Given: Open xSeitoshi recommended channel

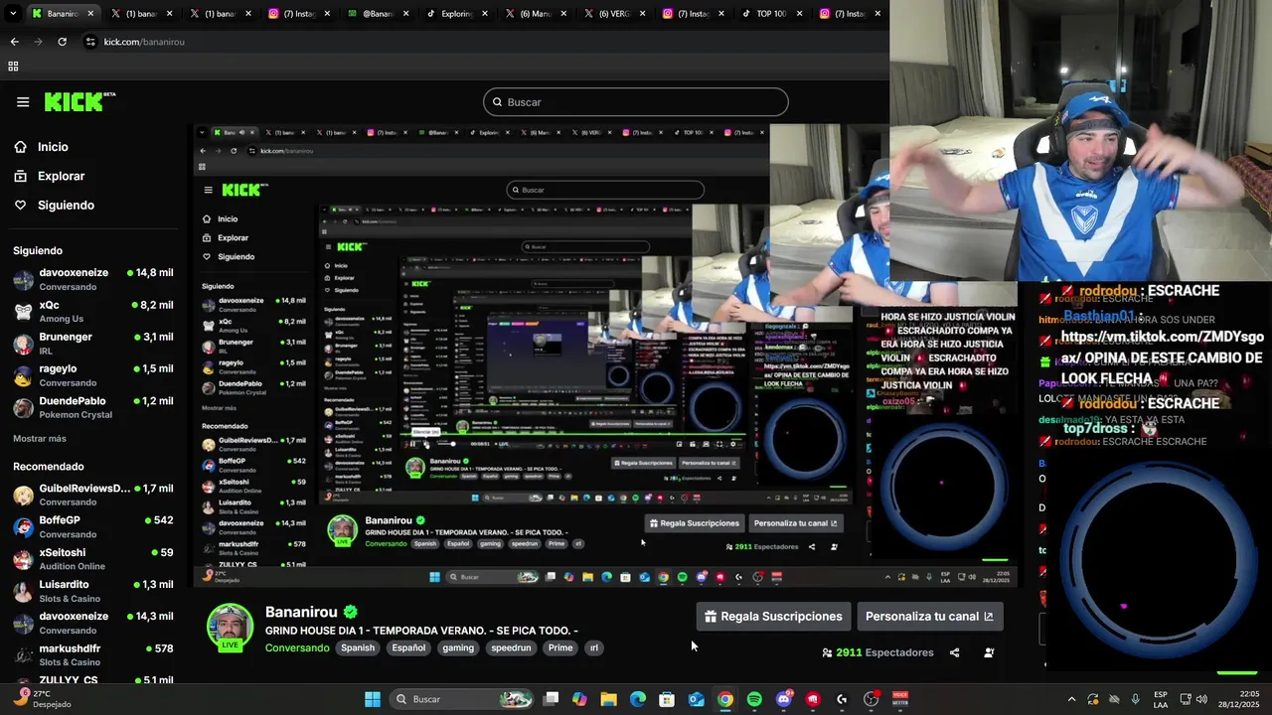Looking at the screenshot, I should (92, 559).
